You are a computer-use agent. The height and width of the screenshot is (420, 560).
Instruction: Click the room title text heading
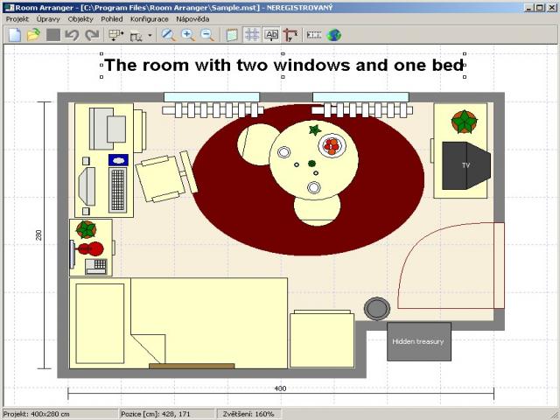[283, 65]
